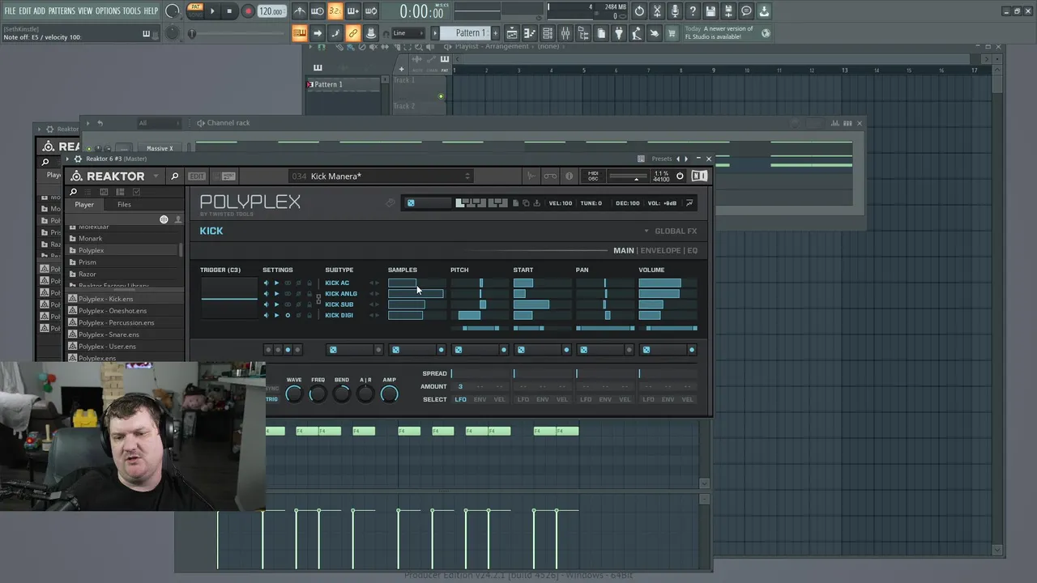
Task: Click the FL Studio record button
Action: (x=248, y=11)
